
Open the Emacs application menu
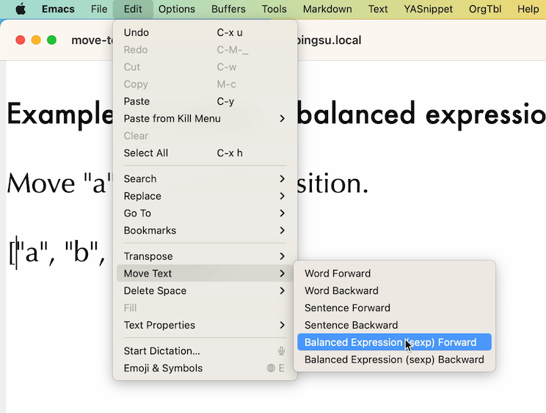58,9
